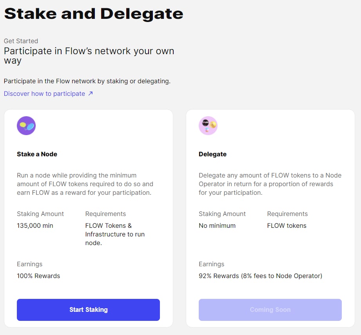Click the pink Delegate coins icon

[208, 126]
